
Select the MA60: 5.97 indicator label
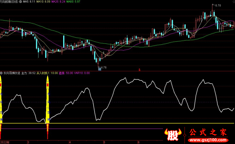pos(73,2)
